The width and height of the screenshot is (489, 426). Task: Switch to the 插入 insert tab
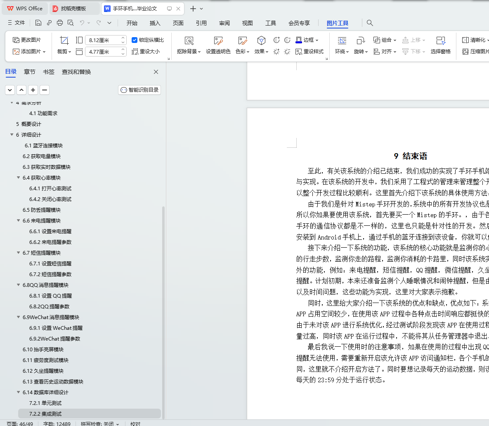tap(155, 23)
